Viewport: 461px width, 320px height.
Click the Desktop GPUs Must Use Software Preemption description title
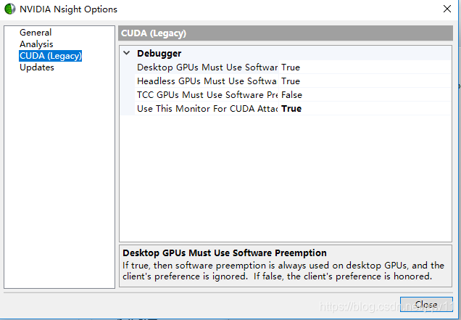[225, 253]
